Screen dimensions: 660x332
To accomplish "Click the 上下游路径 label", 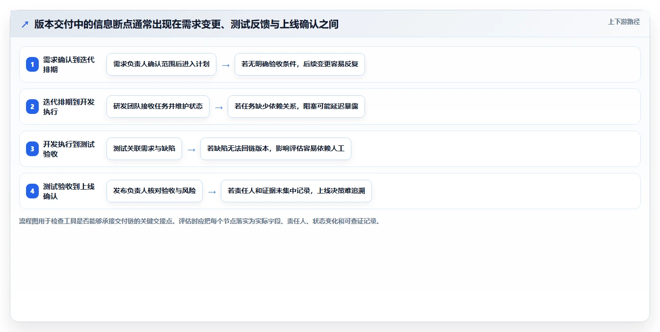I will tap(624, 22).
